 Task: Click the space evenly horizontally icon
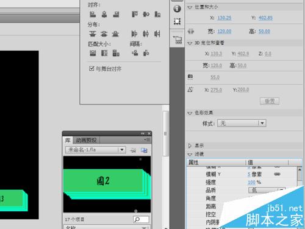click(146, 53)
